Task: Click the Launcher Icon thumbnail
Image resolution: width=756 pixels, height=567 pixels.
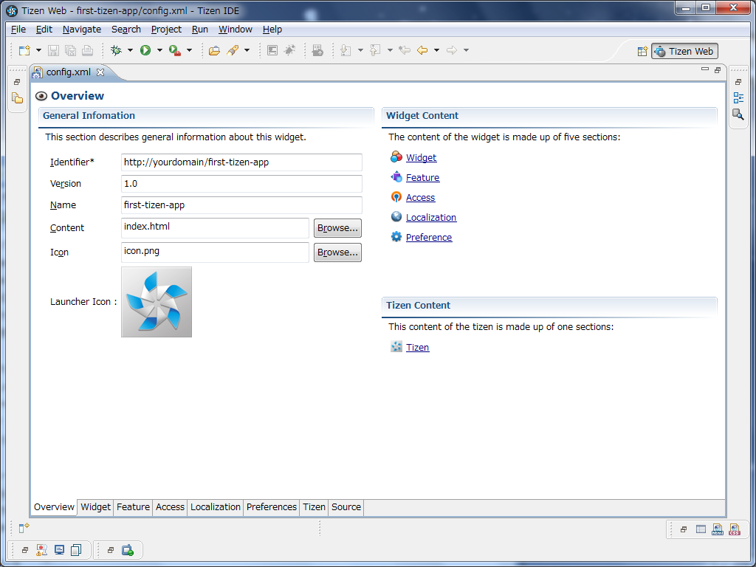Action: coord(157,302)
